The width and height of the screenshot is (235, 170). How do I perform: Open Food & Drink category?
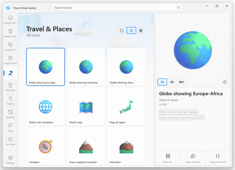tap(10, 60)
